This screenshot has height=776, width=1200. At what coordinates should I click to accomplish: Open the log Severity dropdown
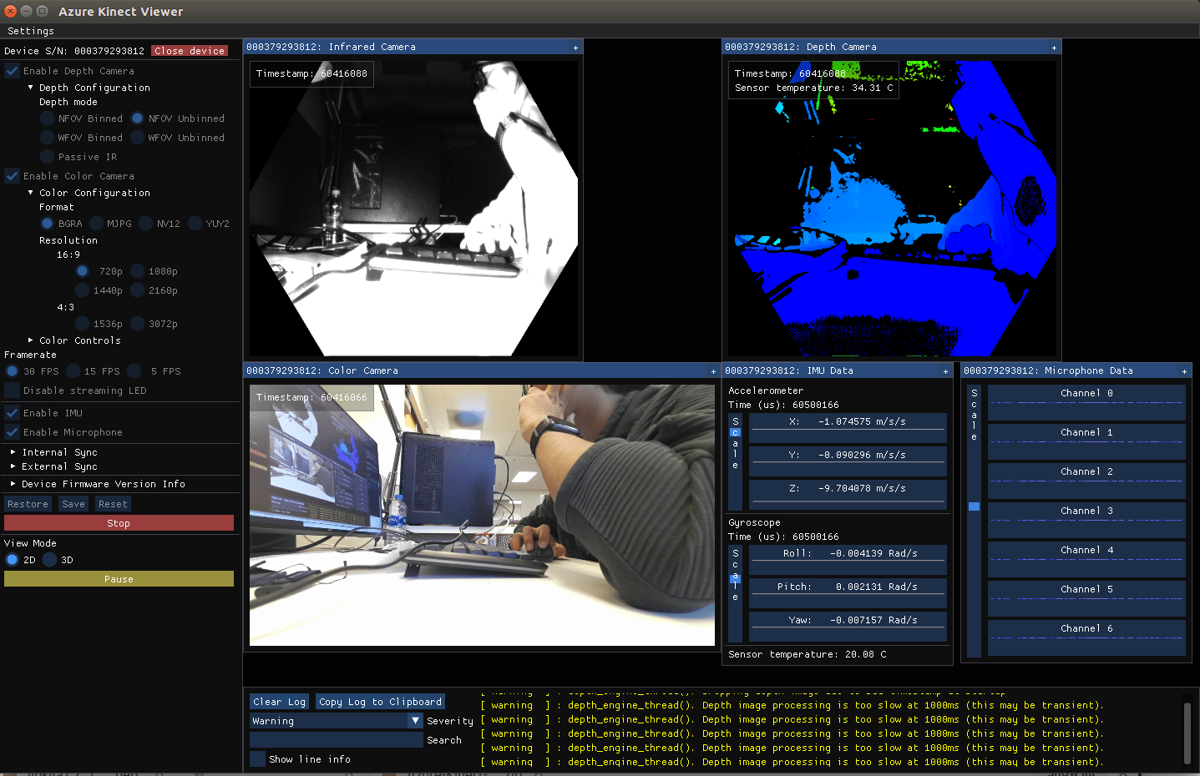[337, 721]
